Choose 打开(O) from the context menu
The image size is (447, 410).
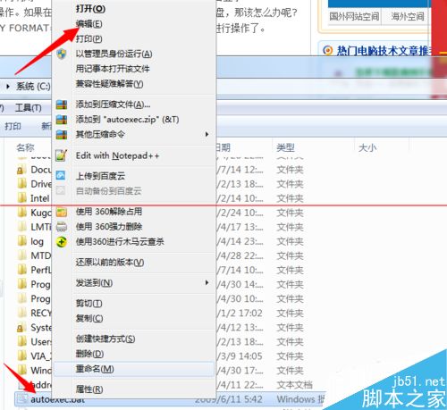pos(90,9)
